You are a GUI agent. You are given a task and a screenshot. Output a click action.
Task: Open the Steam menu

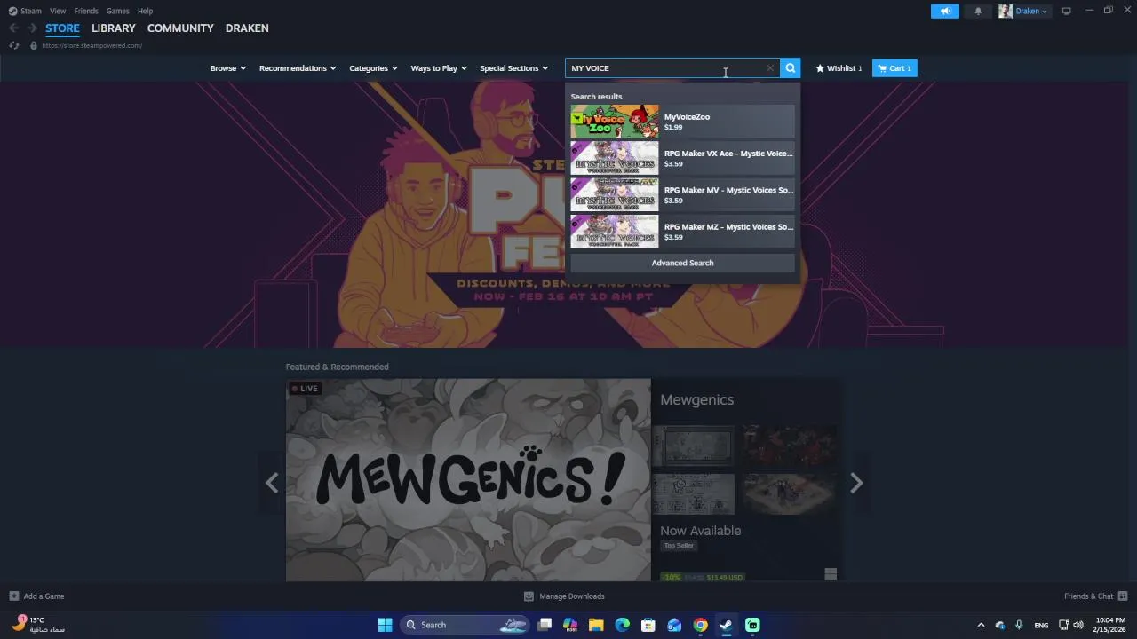[26, 11]
